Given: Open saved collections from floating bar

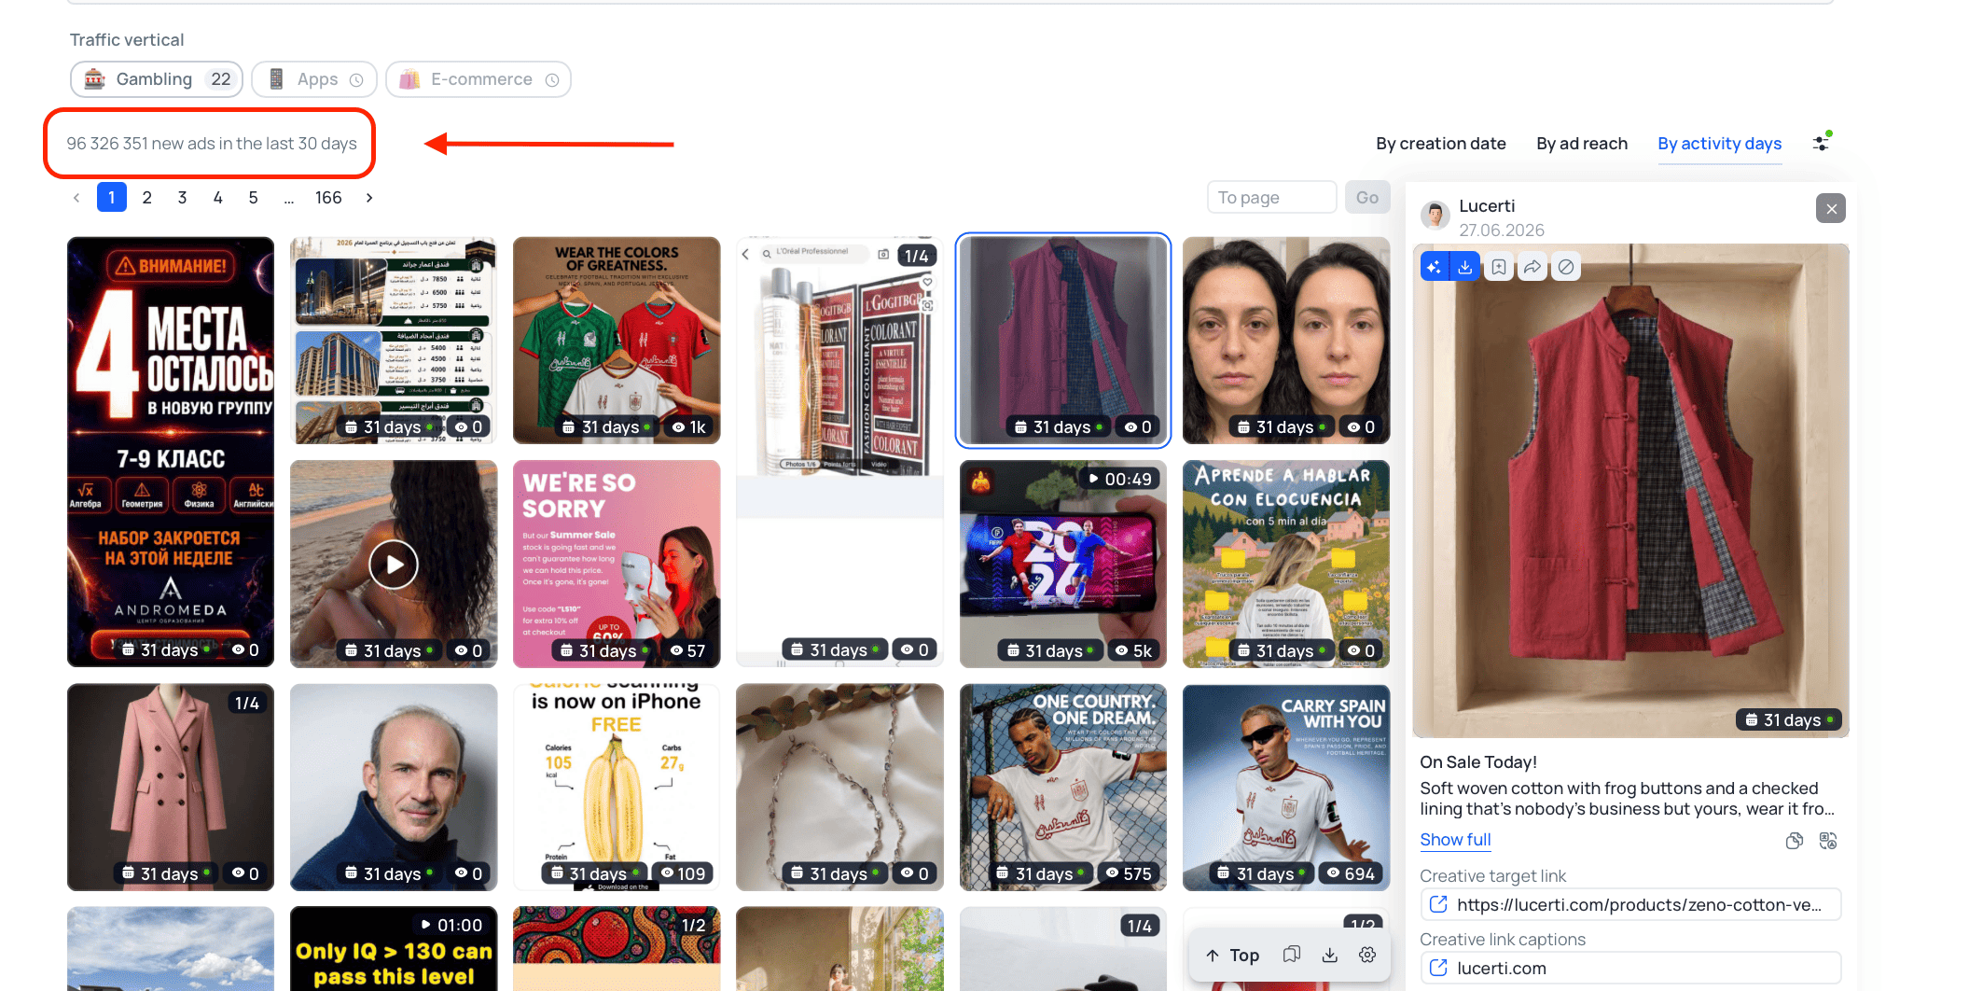Looking at the screenshot, I should pyautogui.click(x=1292, y=955).
